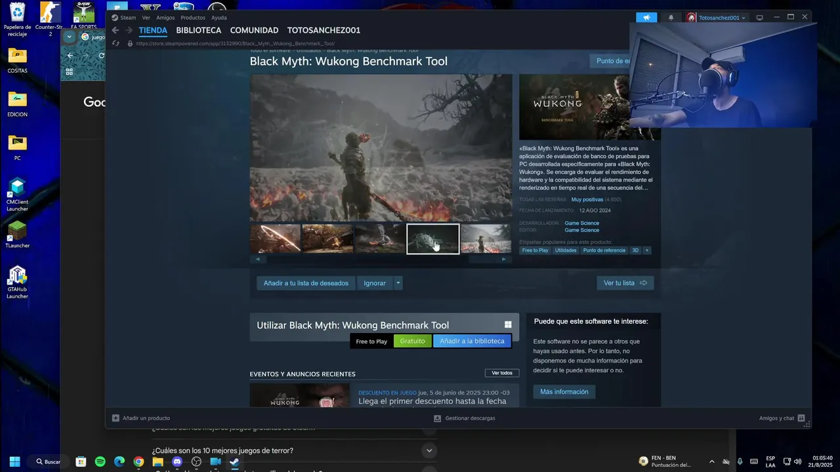Open Steam notifications bell

click(671, 18)
